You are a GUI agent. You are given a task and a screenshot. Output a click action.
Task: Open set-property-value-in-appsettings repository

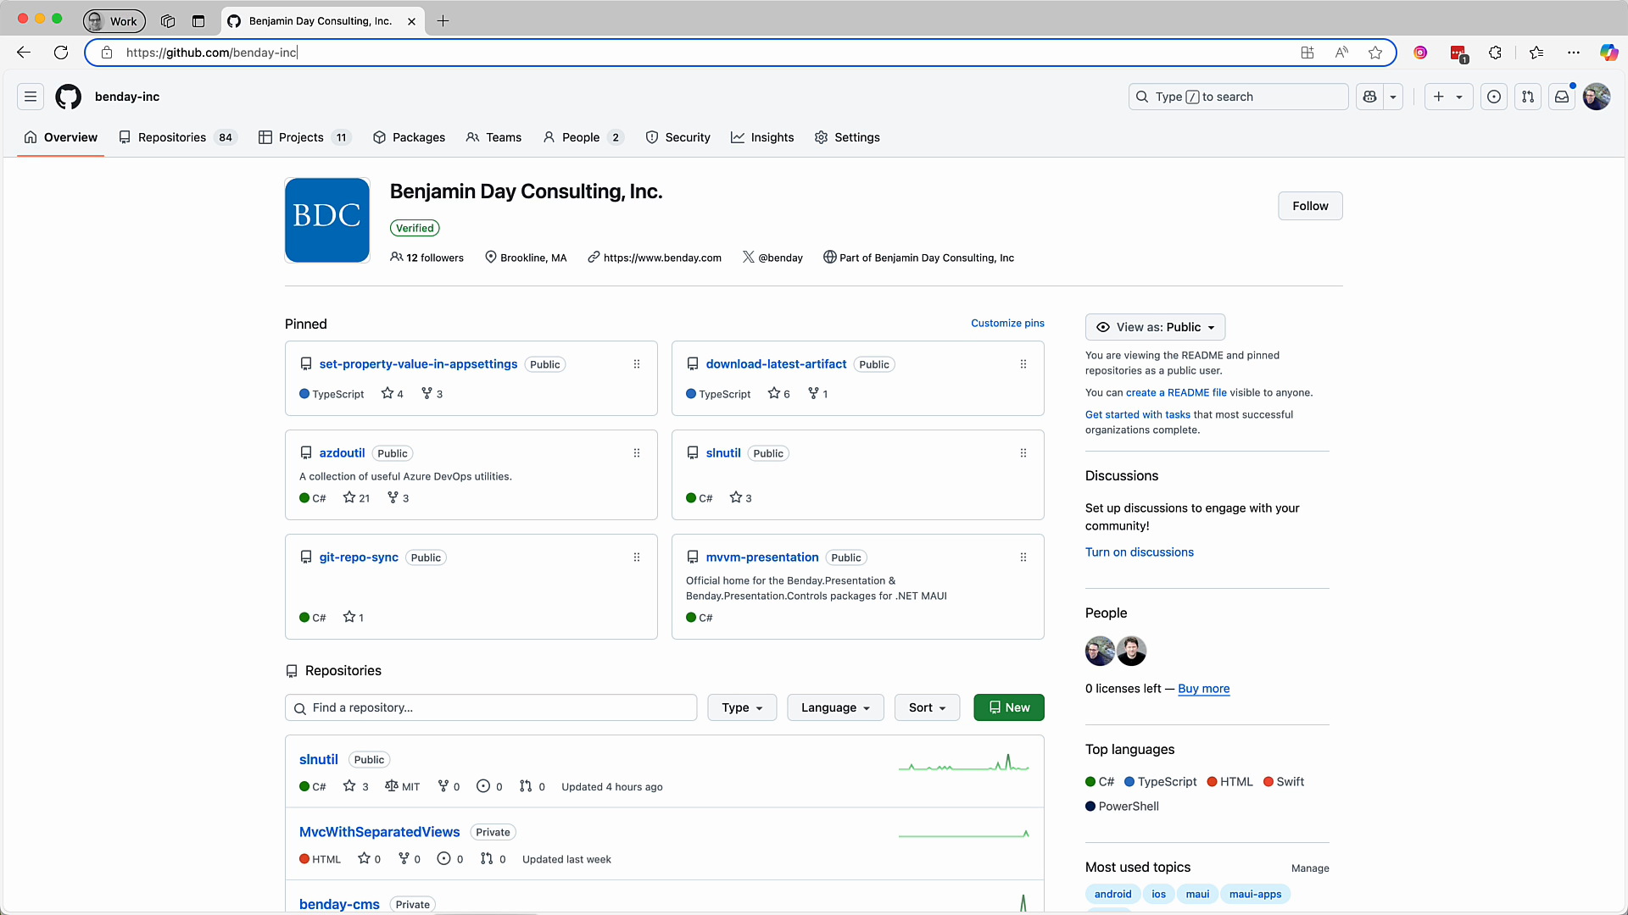click(418, 364)
